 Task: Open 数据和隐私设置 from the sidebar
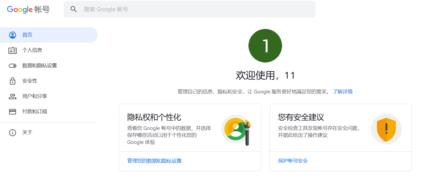pyautogui.click(x=49, y=66)
